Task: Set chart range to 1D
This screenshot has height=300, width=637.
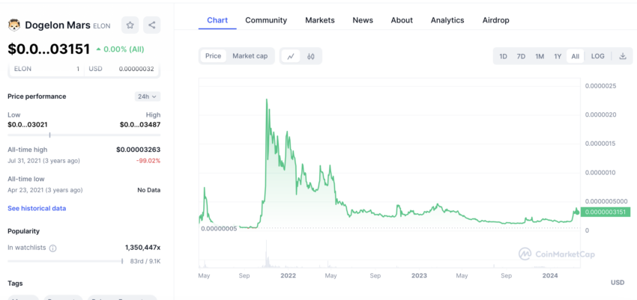Action: tap(503, 56)
